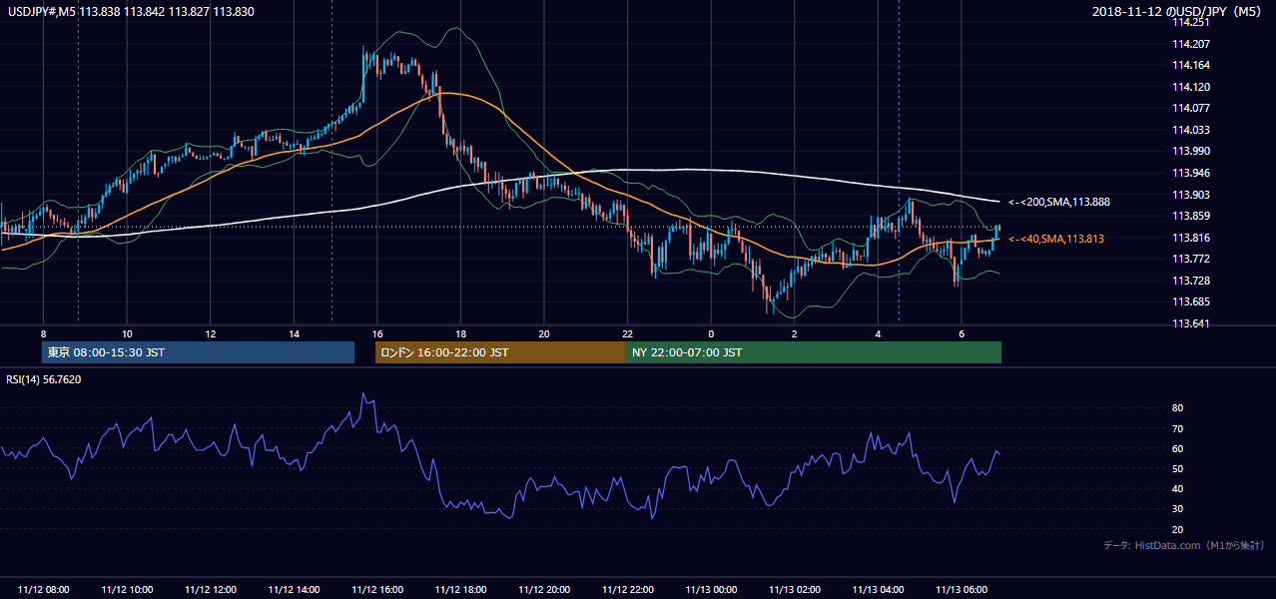Click the 113.772 price axis label
Viewport: 1276px width, 599px height.
coord(1190,259)
